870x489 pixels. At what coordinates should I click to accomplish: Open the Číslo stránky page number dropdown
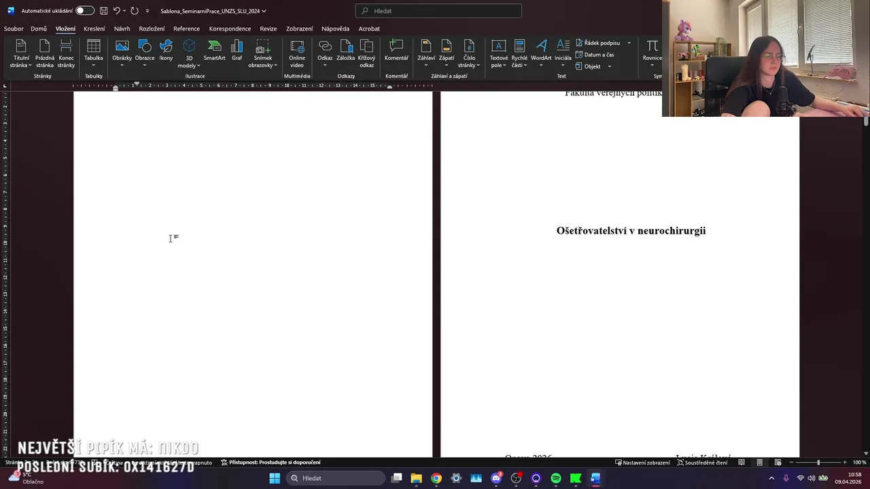469,54
